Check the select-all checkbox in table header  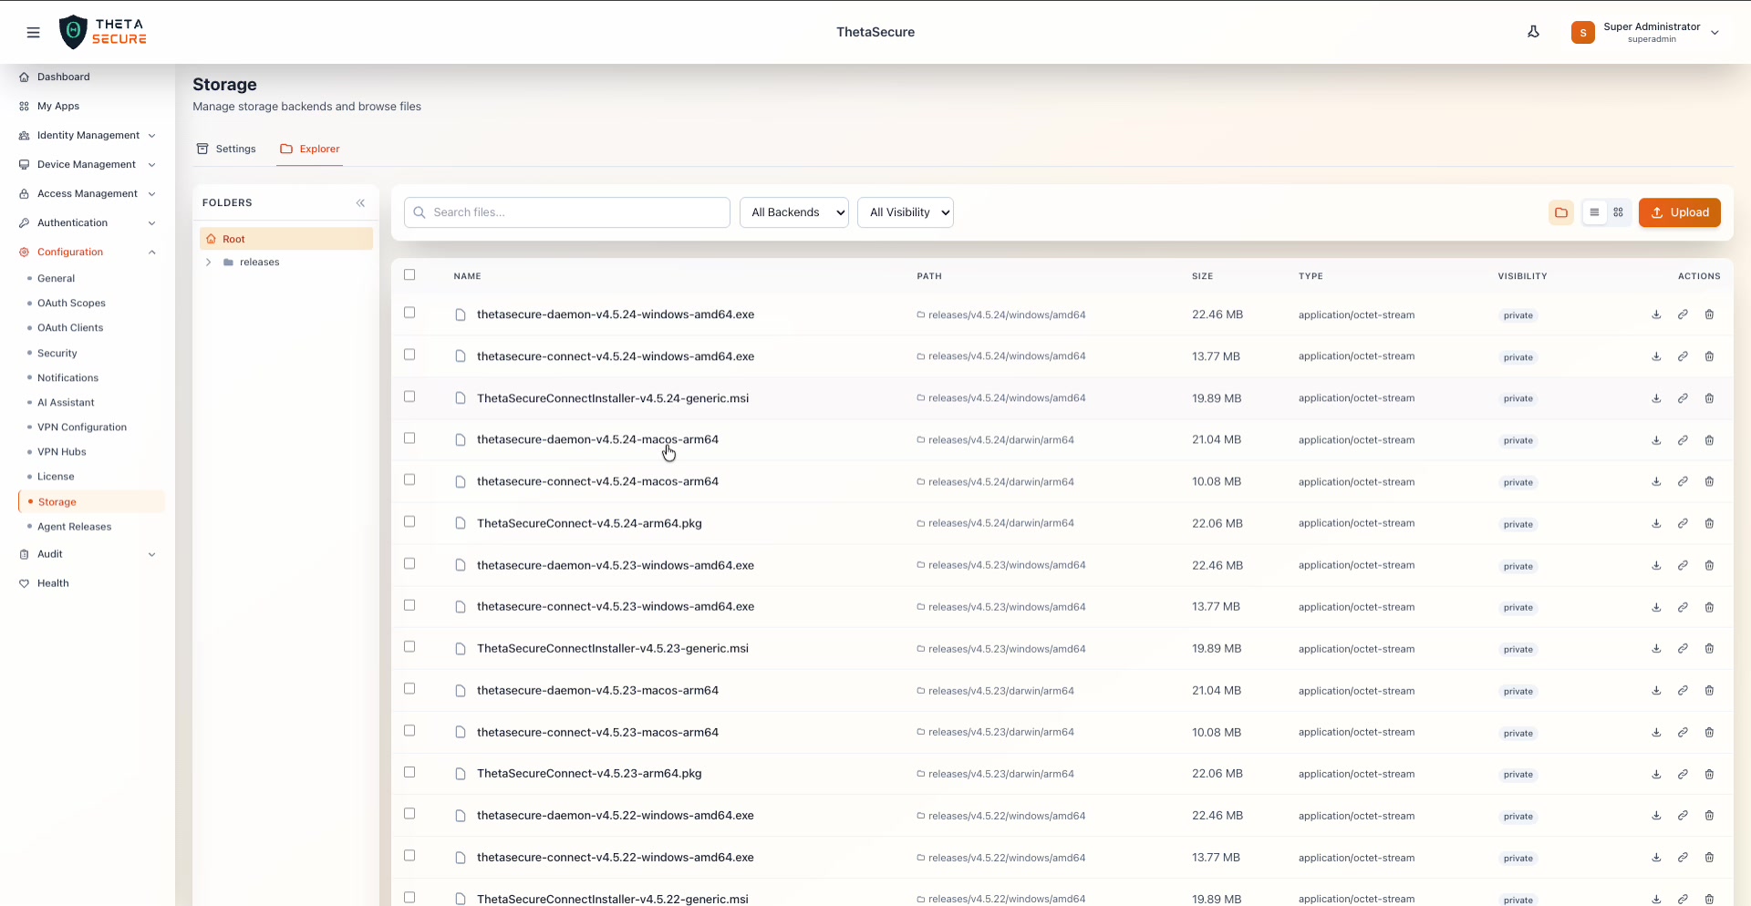(x=409, y=274)
